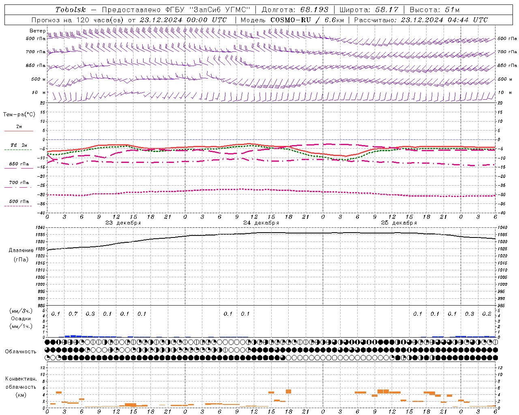The width and height of the screenshot is (519, 415).
Task: Click the 500 гПа dotted temperature legend entry
Action: coord(19,203)
